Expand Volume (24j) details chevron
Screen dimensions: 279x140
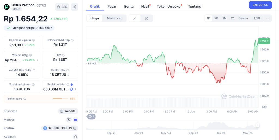[x=37, y=60]
